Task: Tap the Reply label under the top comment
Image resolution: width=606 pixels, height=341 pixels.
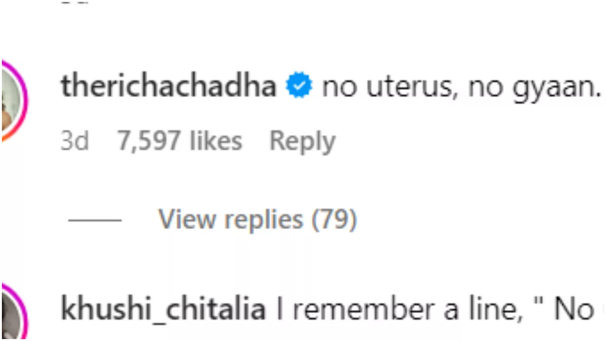Action: click(x=303, y=140)
